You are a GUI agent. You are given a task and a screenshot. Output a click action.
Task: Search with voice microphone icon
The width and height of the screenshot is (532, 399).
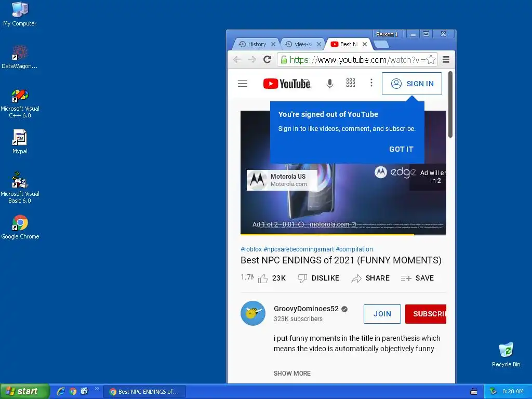point(329,84)
